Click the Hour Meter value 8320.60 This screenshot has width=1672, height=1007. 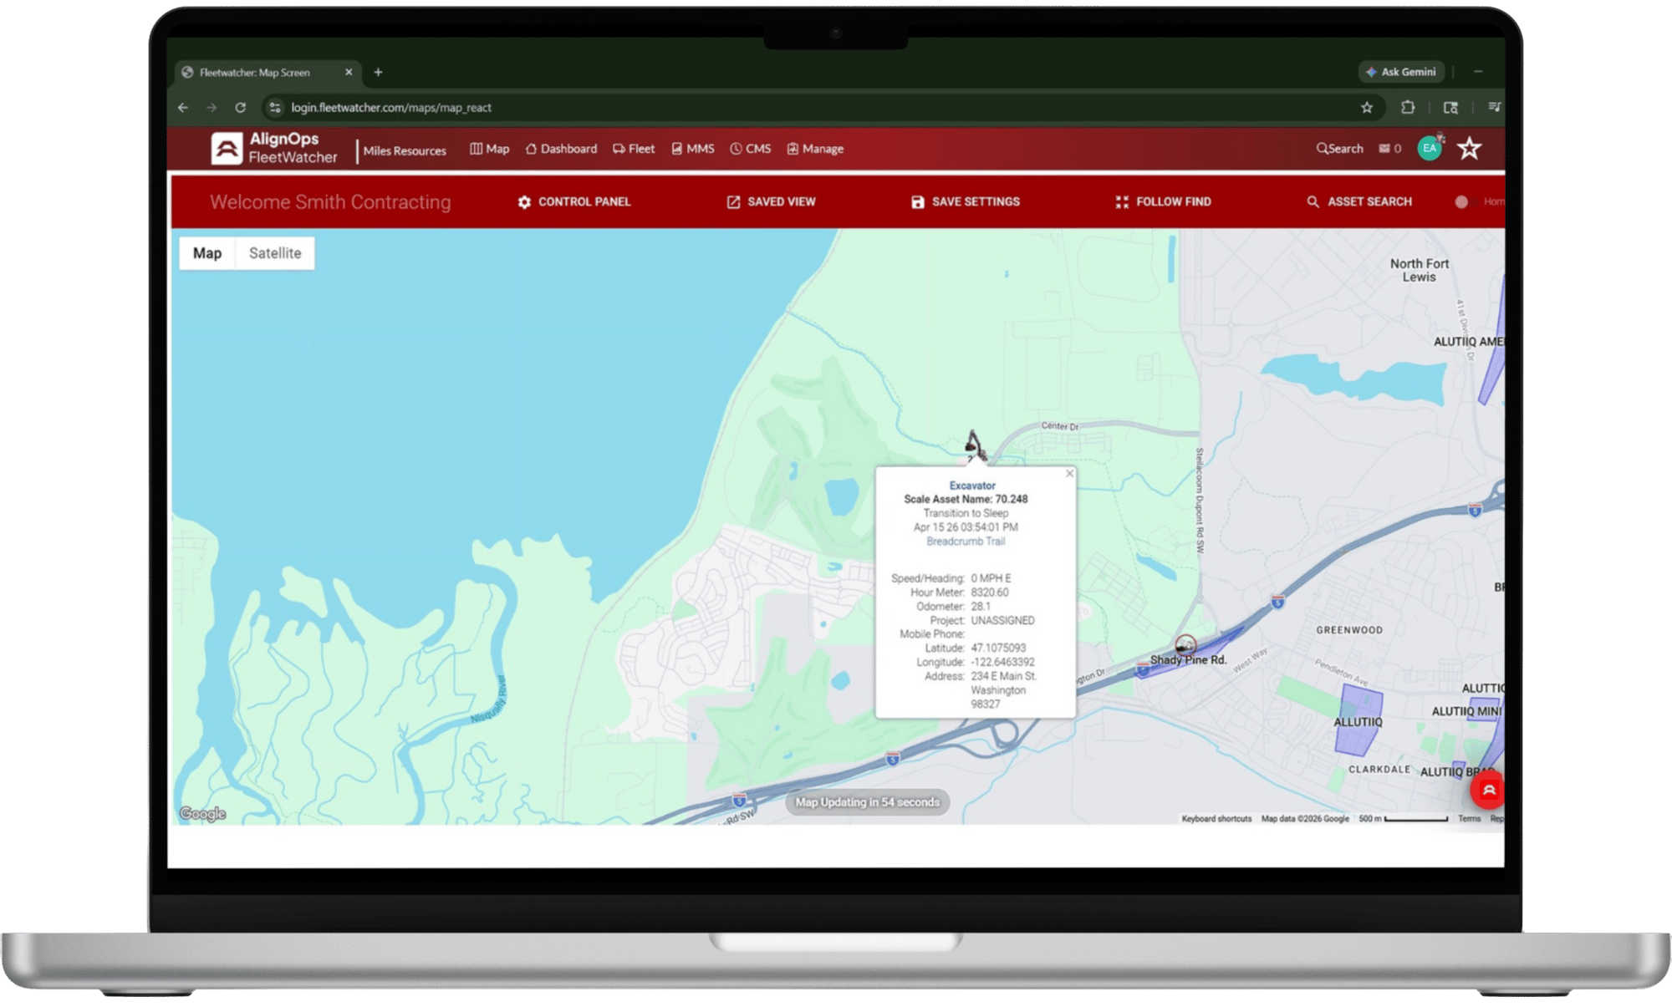point(989,593)
